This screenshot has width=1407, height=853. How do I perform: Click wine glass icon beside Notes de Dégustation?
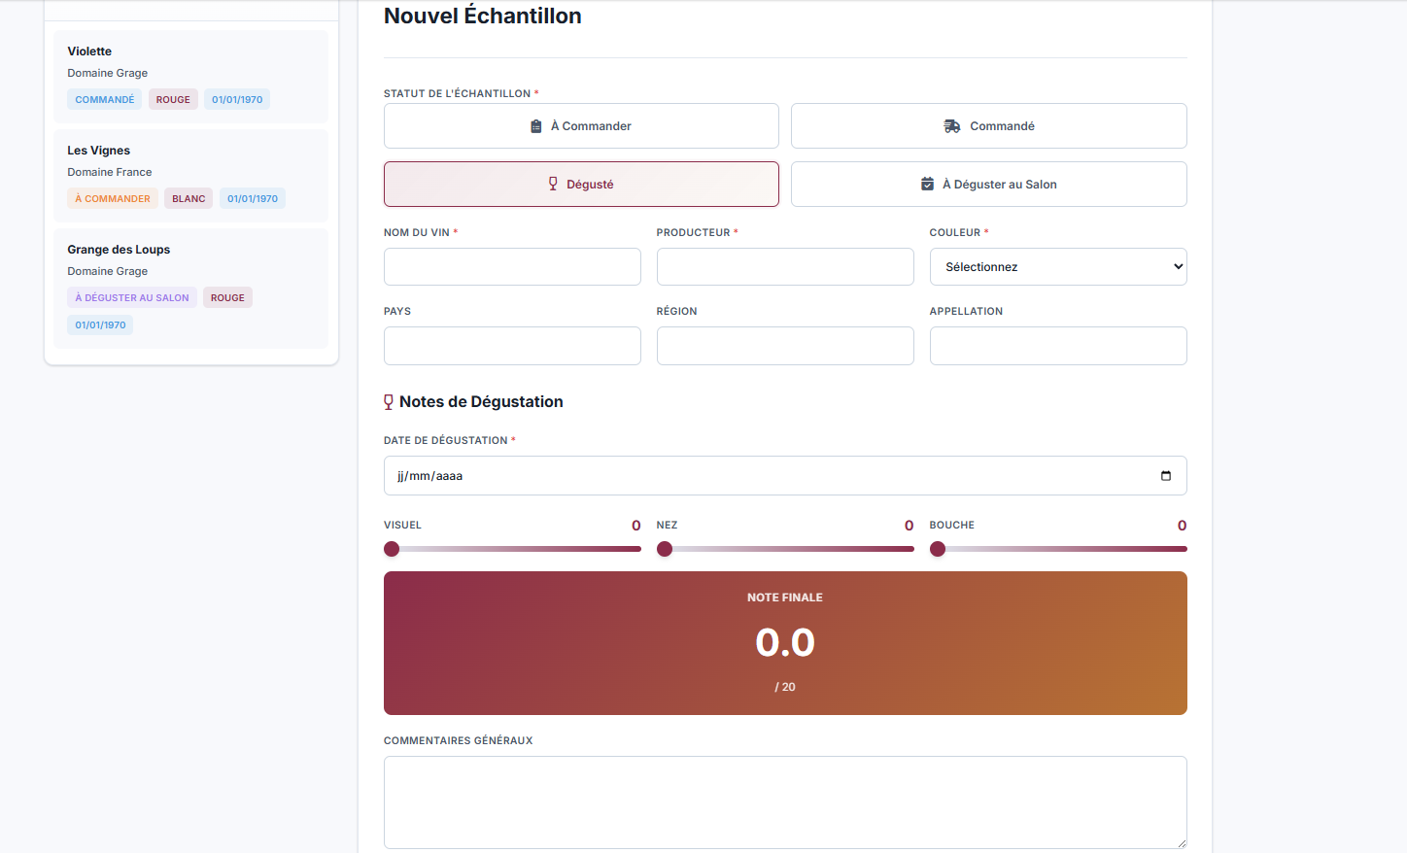(x=389, y=402)
